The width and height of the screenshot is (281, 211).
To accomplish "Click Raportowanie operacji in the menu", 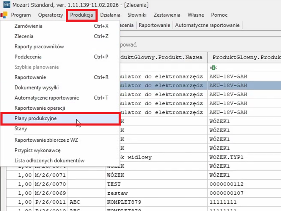I will [x=40, y=108].
